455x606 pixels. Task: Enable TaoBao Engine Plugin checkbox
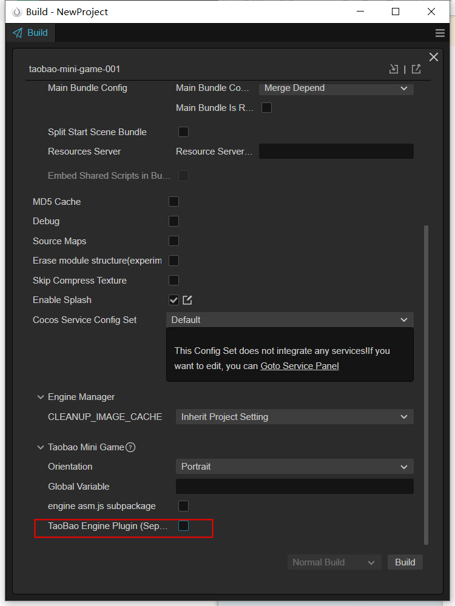click(x=183, y=525)
